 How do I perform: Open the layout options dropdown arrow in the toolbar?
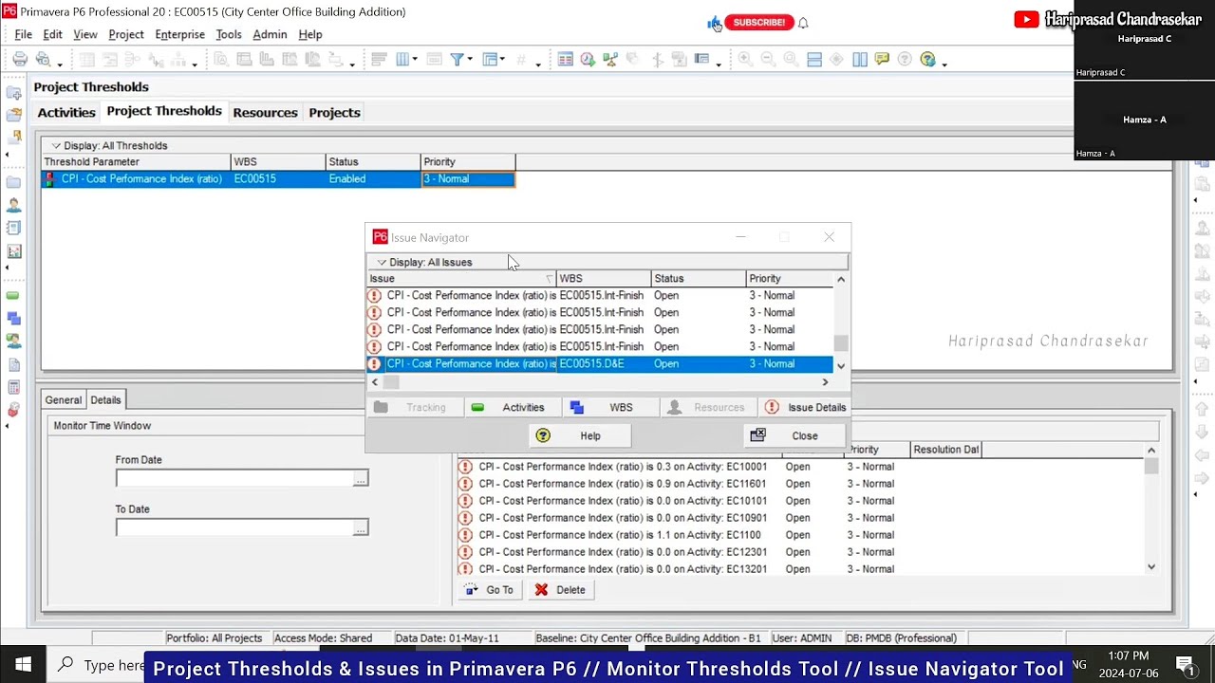point(503,60)
